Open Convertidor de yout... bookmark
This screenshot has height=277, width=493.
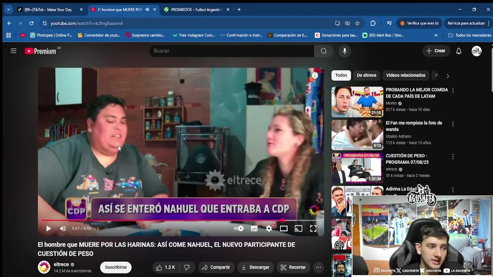pyautogui.click(x=99, y=35)
